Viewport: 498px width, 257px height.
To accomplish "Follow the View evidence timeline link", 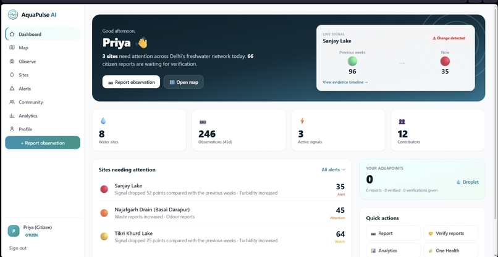I will point(345,82).
